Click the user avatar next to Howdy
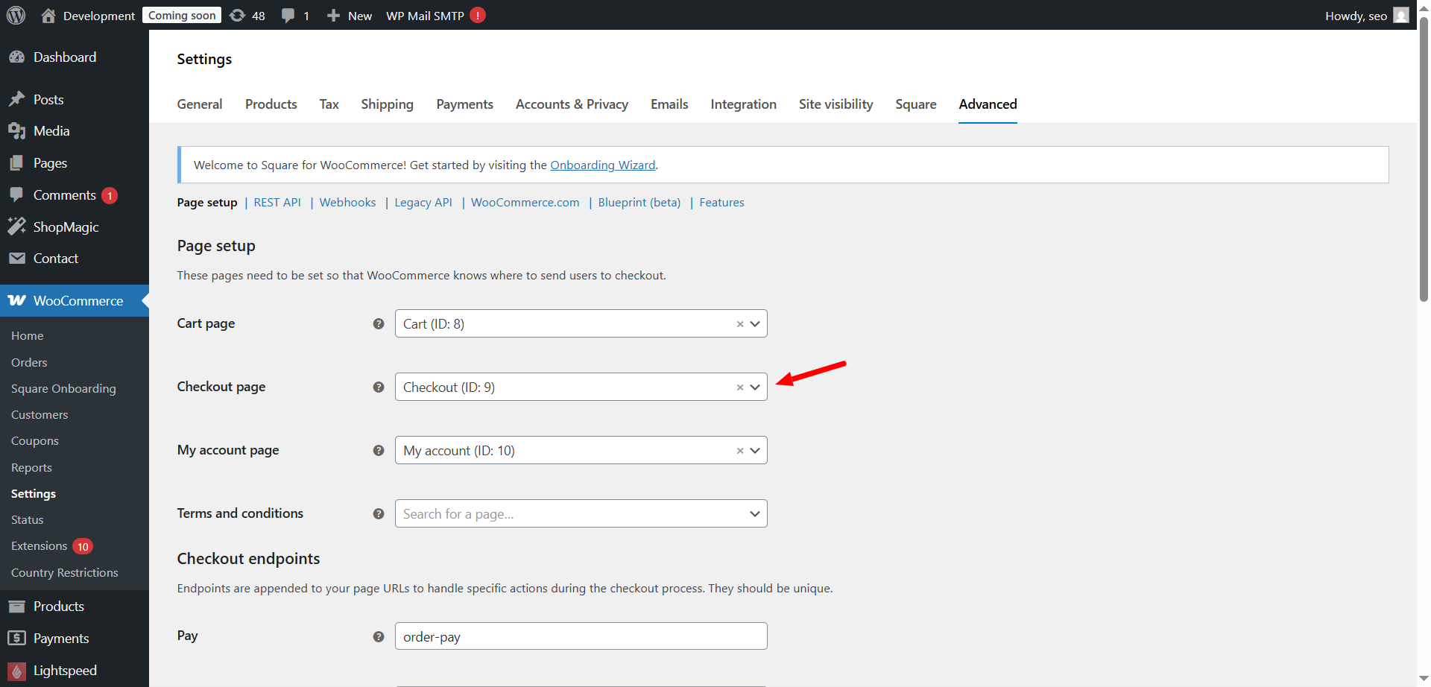This screenshot has width=1431, height=687. coord(1401,15)
